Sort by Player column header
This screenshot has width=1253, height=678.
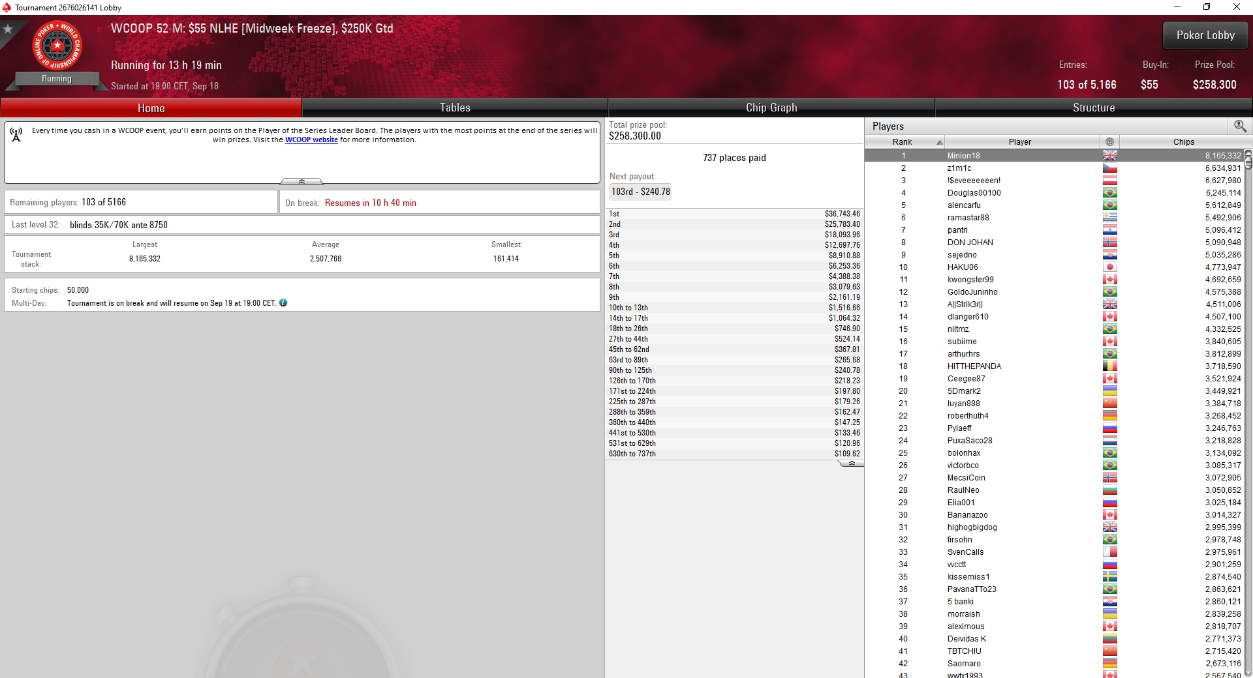pyautogui.click(x=1019, y=141)
